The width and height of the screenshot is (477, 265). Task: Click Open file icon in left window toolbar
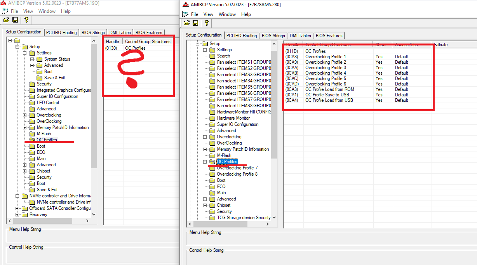[7, 20]
